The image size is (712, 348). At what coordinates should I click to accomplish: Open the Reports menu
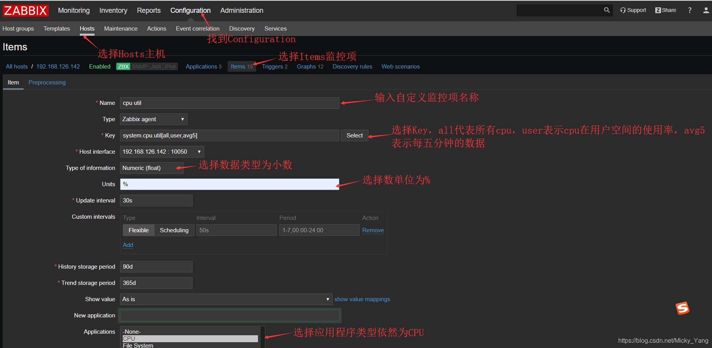tap(149, 10)
